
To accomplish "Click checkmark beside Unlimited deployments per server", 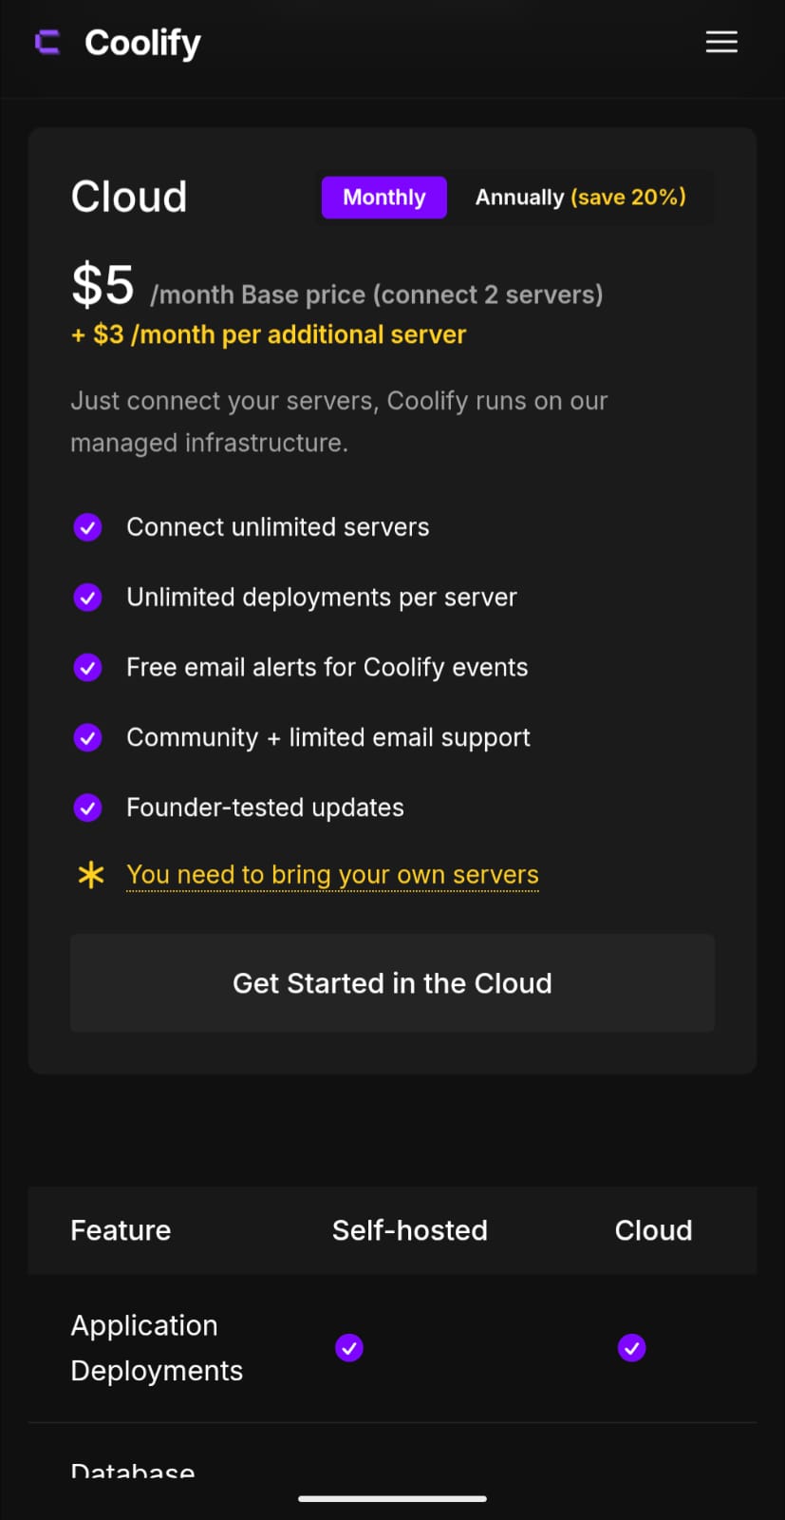I will pyautogui.click(x=88, y=598).
